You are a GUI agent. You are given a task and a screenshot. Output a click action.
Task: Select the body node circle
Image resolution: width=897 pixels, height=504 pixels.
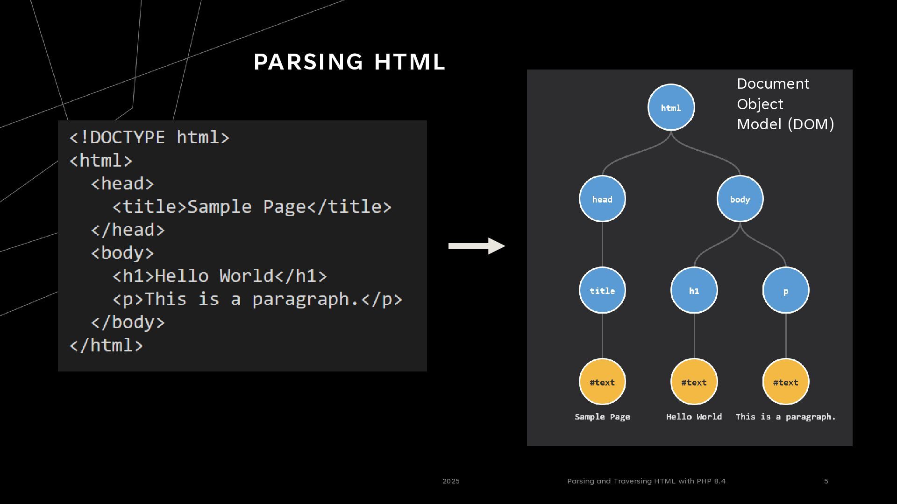click(x=740, y=199)
